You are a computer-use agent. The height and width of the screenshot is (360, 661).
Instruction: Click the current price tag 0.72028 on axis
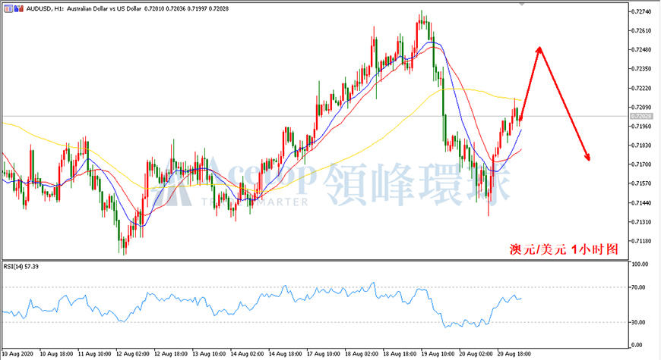point(641,116)
